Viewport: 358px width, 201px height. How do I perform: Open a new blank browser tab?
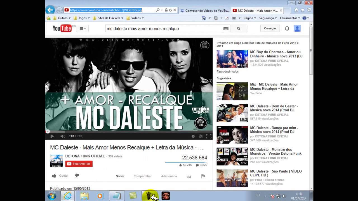coord(288,11)
